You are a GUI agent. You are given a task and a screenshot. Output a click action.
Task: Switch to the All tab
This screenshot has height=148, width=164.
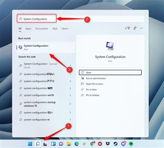(x=20, y=29)
